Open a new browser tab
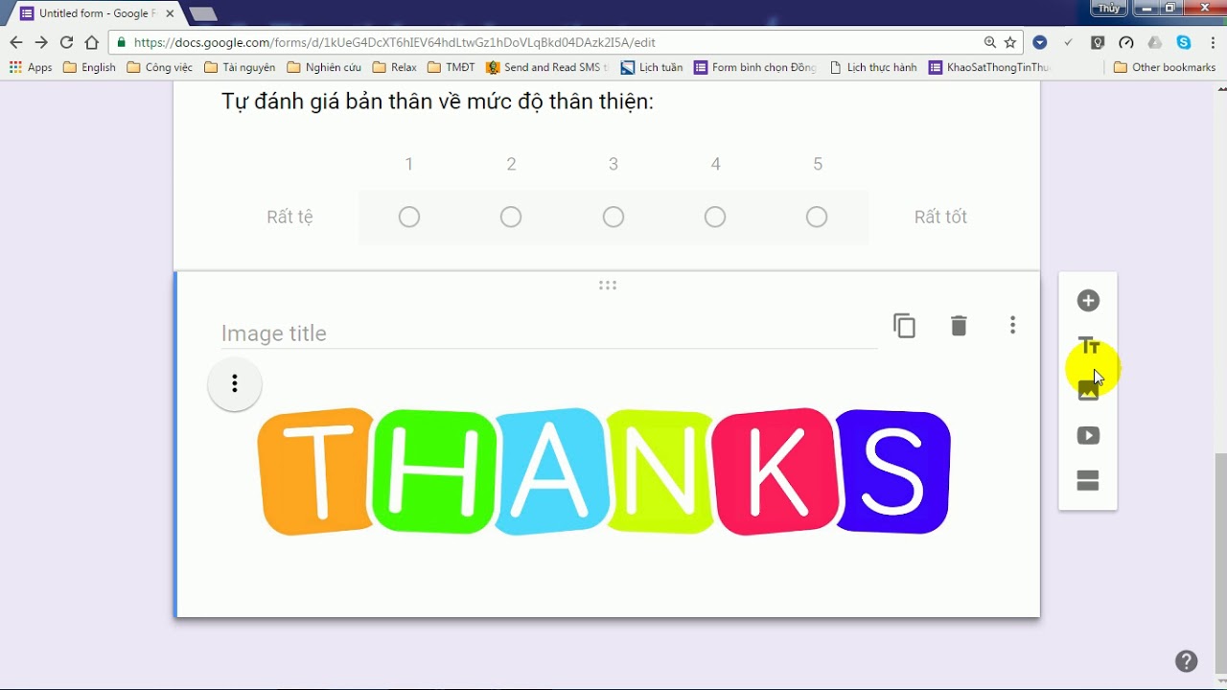The image size is (1227, 690). tap(202, 13)
